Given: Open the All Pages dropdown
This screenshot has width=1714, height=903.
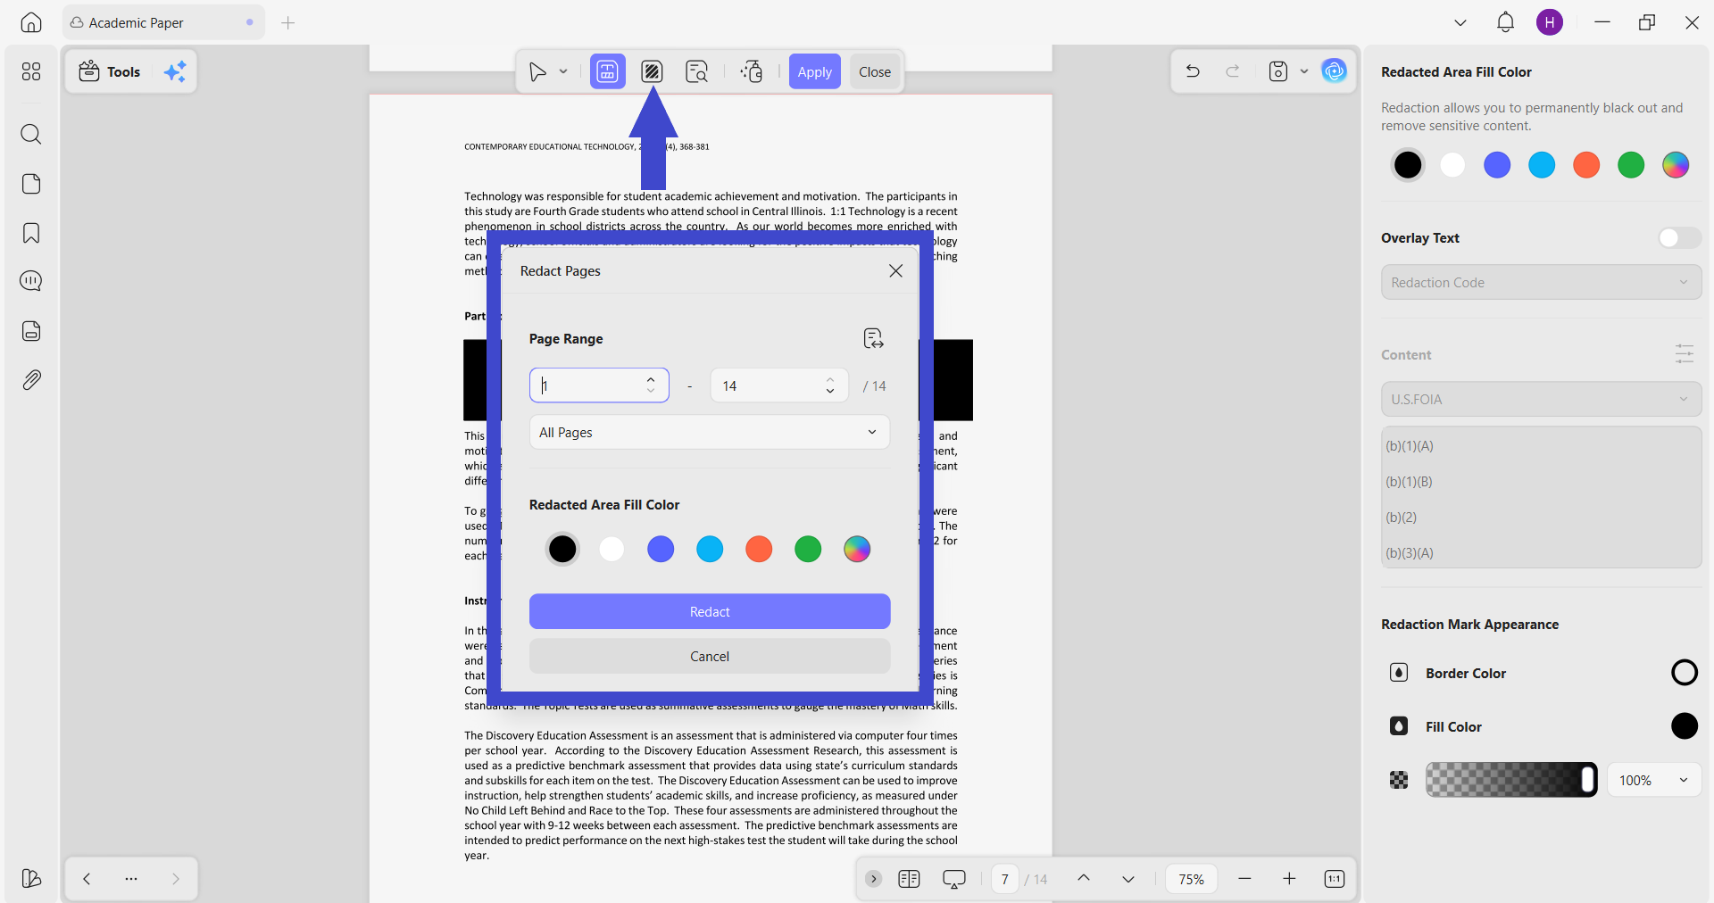Looking at the screenshot, I should pyautogui.click(x=710, y=432).
